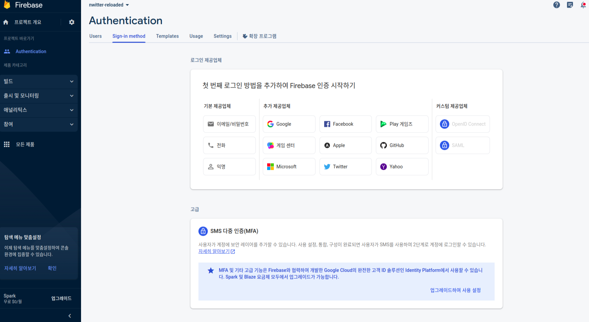The image size is (589, 322).
Task: Click the Firebase logo icon
Action: [7, 4]
